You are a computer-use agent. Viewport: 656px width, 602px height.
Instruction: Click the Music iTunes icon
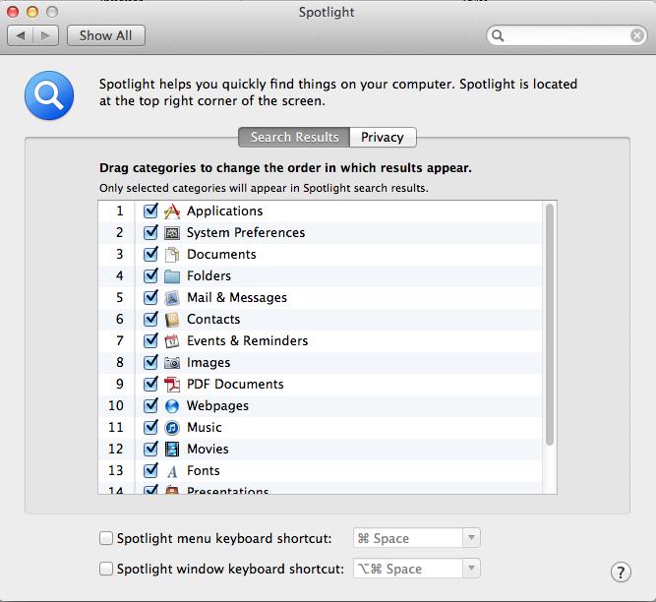coord(172,428)
